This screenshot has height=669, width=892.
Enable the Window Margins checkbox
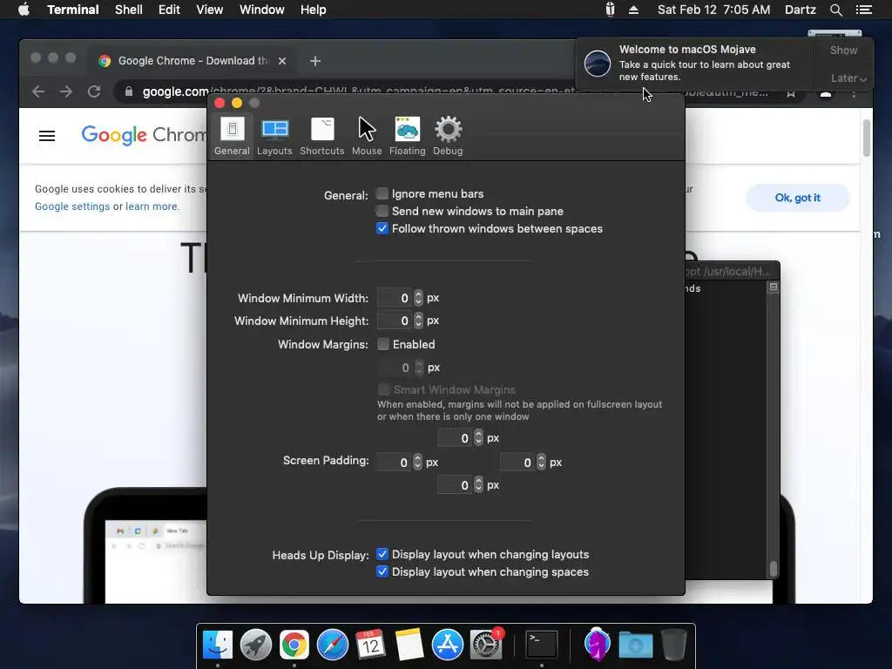pos(383,344)
